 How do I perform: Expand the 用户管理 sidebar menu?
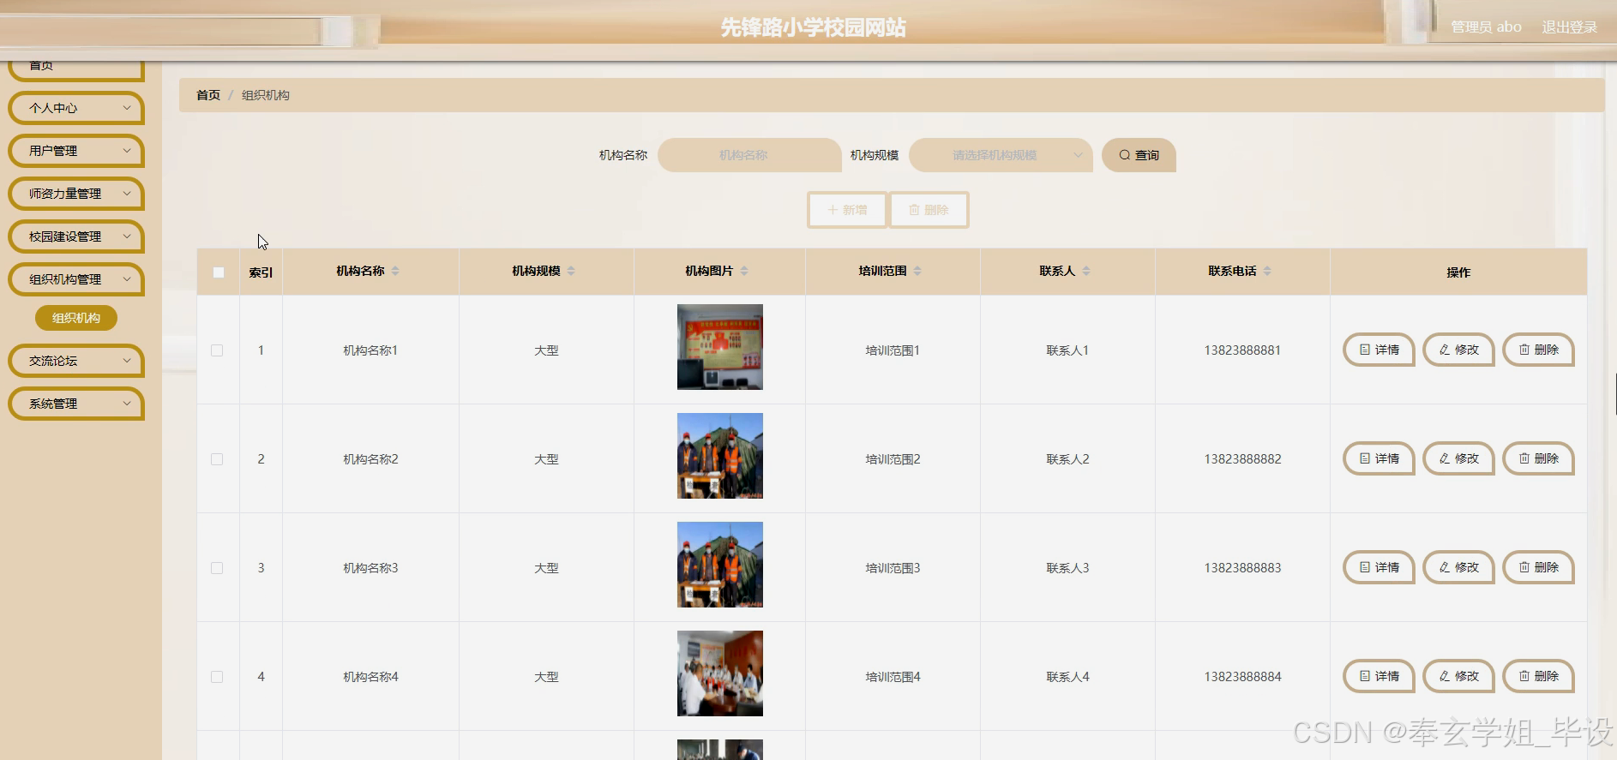pos(76,151)
